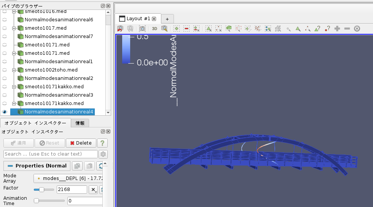Toggle visibility of Normalmodesanimationreal2
The height and width of the screenshot is (207, 373).
tap(5, 78)
